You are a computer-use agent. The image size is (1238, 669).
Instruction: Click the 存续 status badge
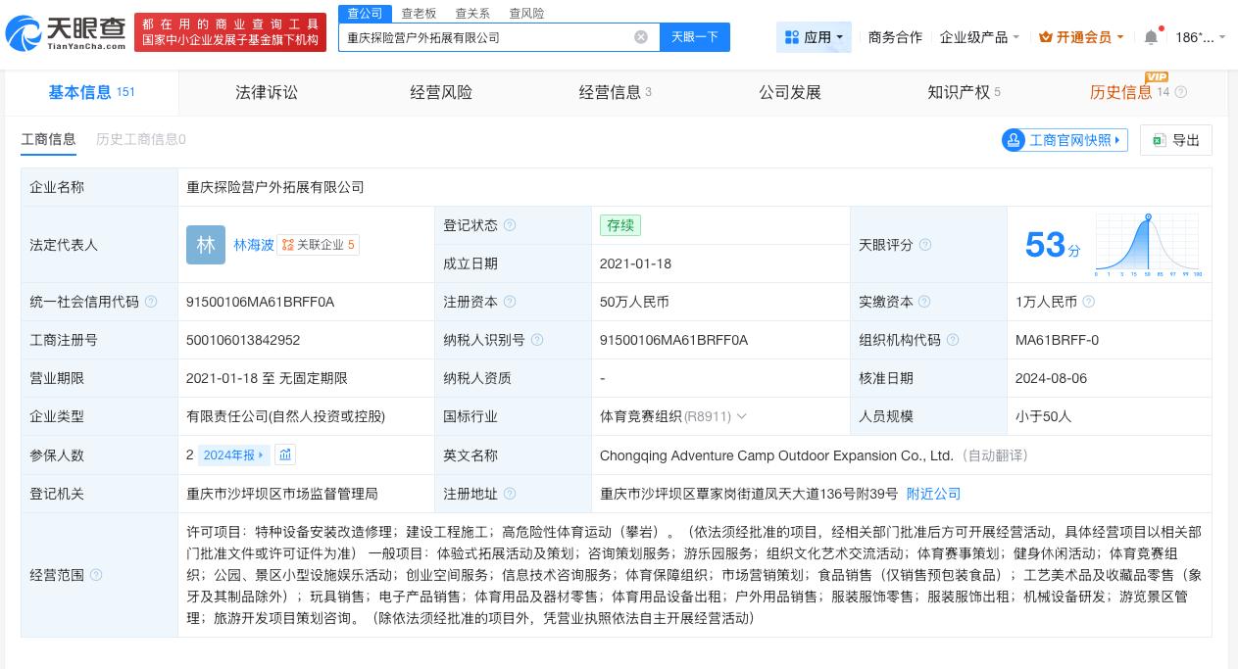click(620, 225)
